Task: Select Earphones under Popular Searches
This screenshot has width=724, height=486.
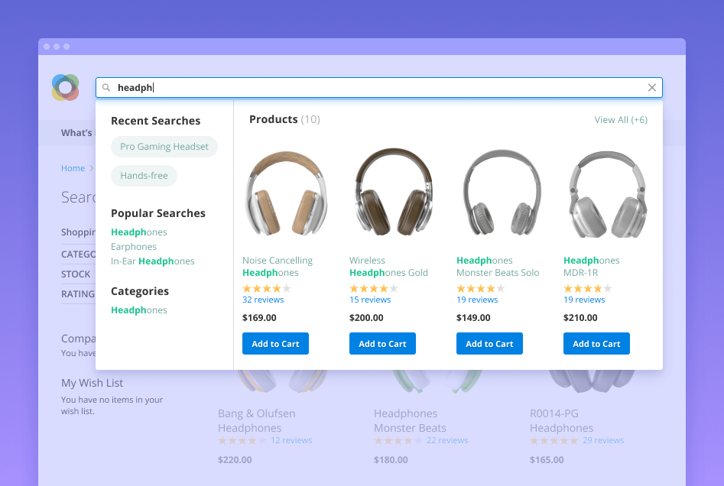Action: click(134, 247)
